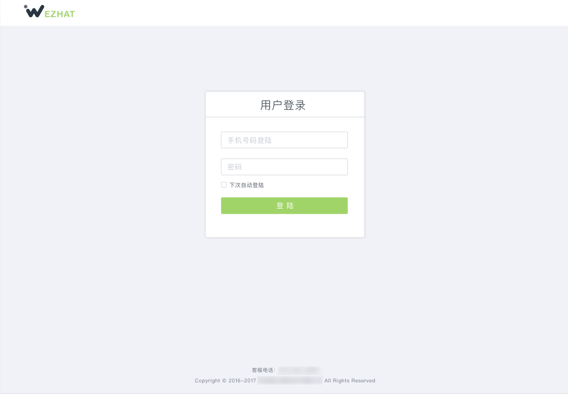Click blank space between phone and password fields

284,153
